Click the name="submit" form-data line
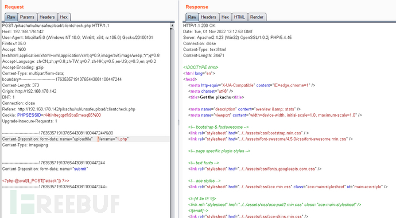This screenshot has width=396, height=218. [45, 169]
